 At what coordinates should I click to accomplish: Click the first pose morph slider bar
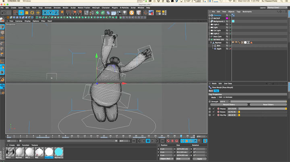pyautogui.click(x=263, y=109)
